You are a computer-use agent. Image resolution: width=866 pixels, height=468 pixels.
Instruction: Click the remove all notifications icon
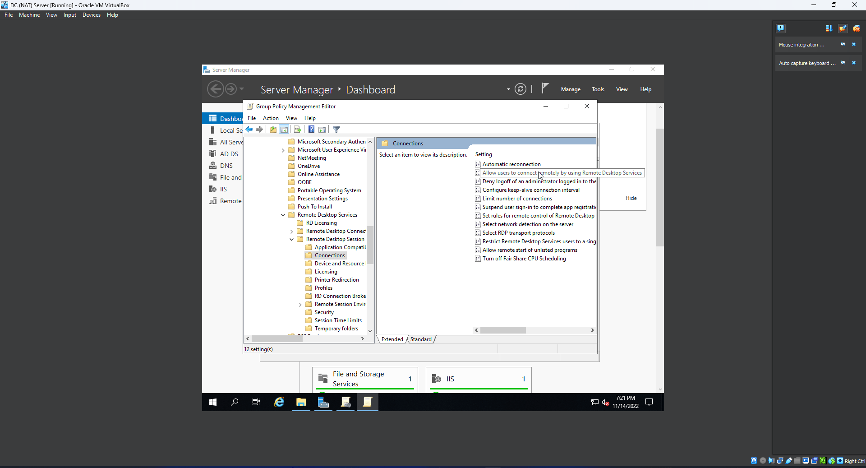[856, 28]
